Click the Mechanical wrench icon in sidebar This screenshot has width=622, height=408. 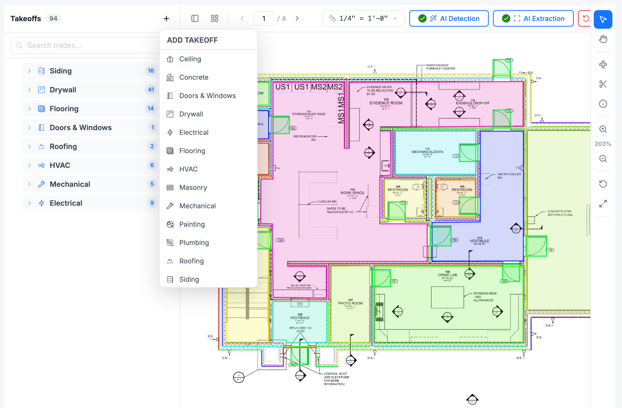[x=41, y=184]
